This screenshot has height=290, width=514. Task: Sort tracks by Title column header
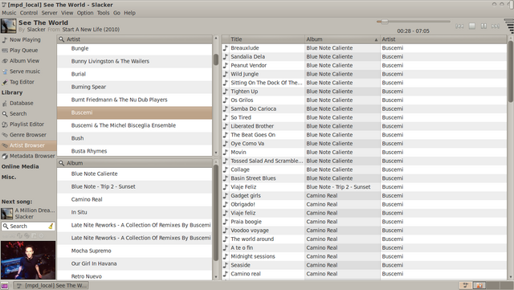(x=267, y=39)
